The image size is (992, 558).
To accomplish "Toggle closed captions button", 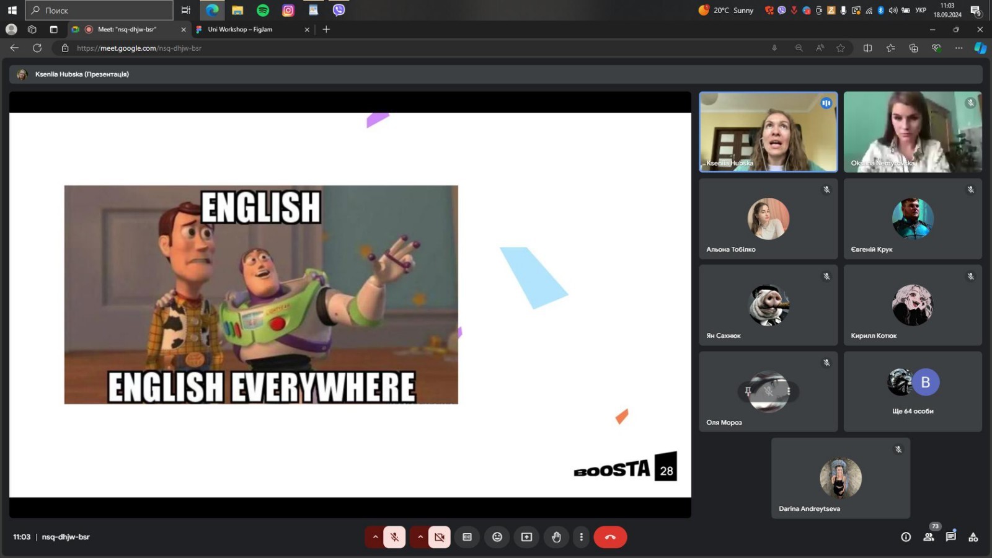I will [x=467, y=537].
